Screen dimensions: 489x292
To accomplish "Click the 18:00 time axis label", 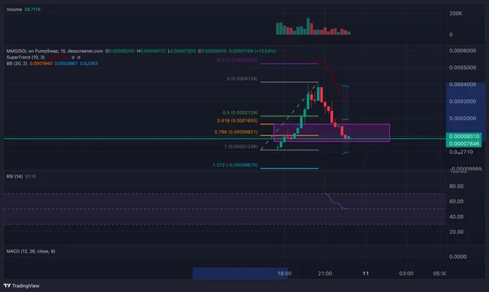I will pyautogui.click(x=285, y=273).
